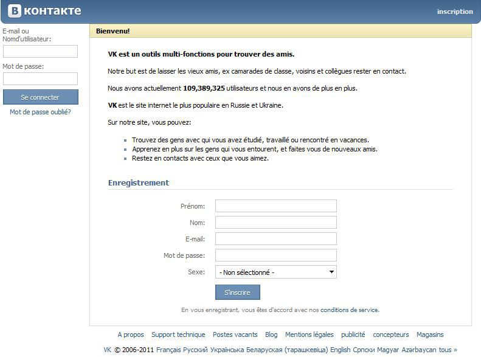Image resolution: width=481 pixels, height=357 pixels.
Task: Click the Se connecter button
Action: coord(41,97)
